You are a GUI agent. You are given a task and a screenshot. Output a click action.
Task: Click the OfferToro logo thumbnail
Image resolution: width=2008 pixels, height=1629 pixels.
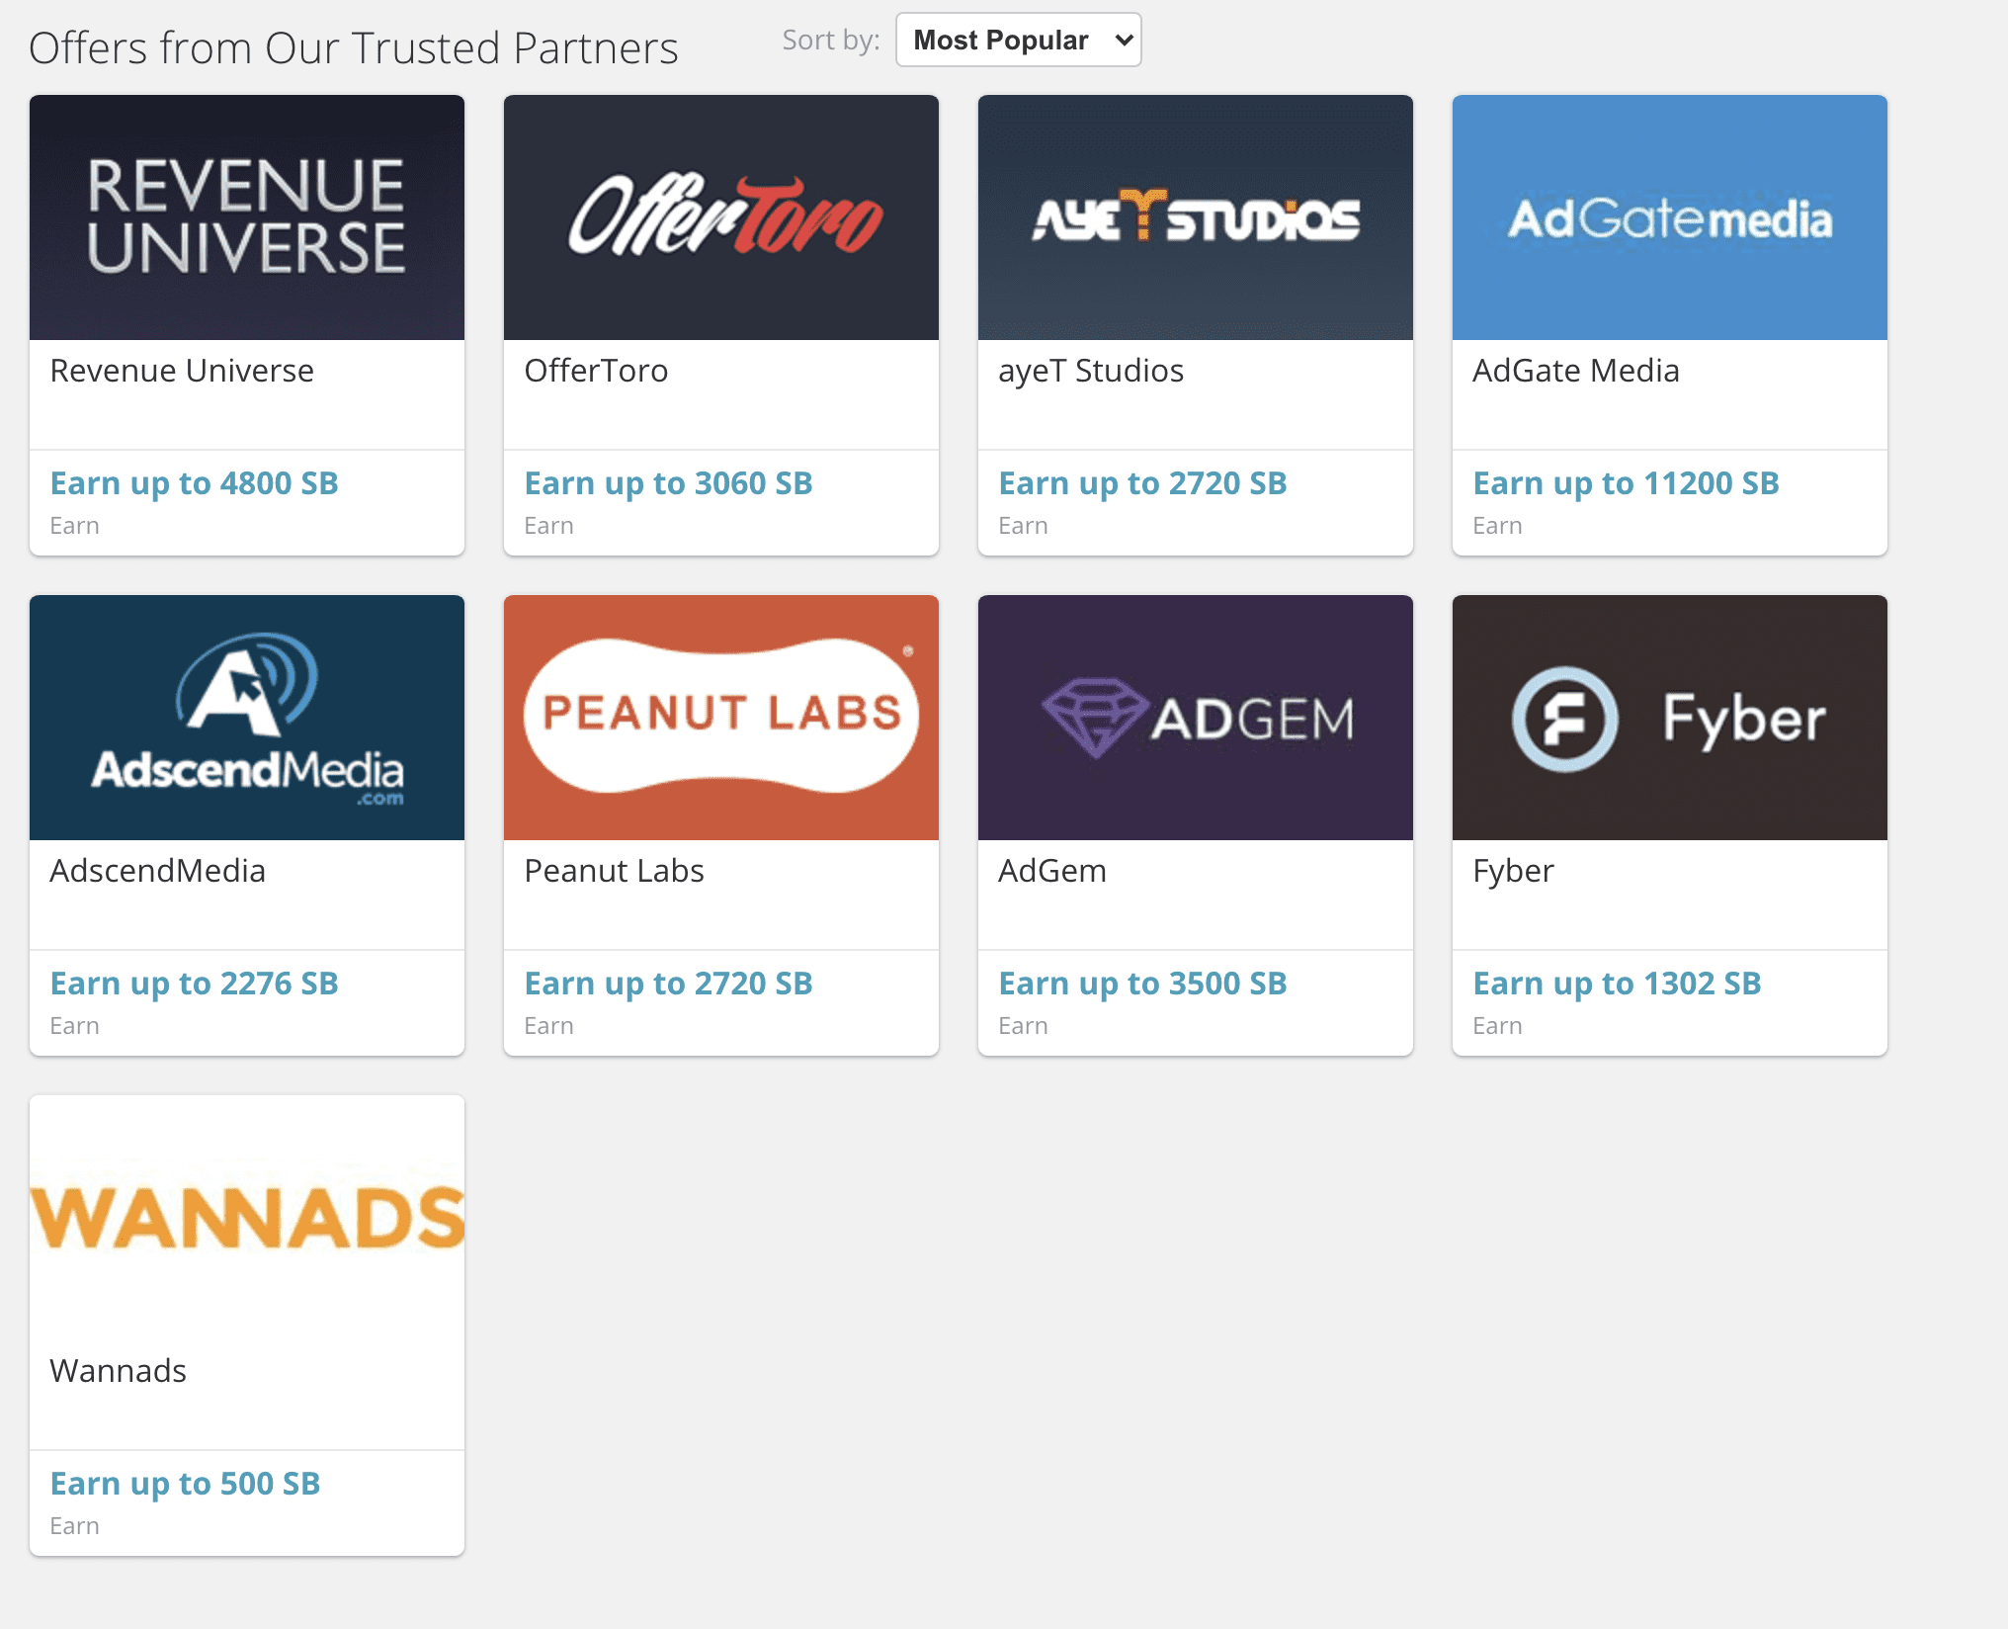click(721, 217)
